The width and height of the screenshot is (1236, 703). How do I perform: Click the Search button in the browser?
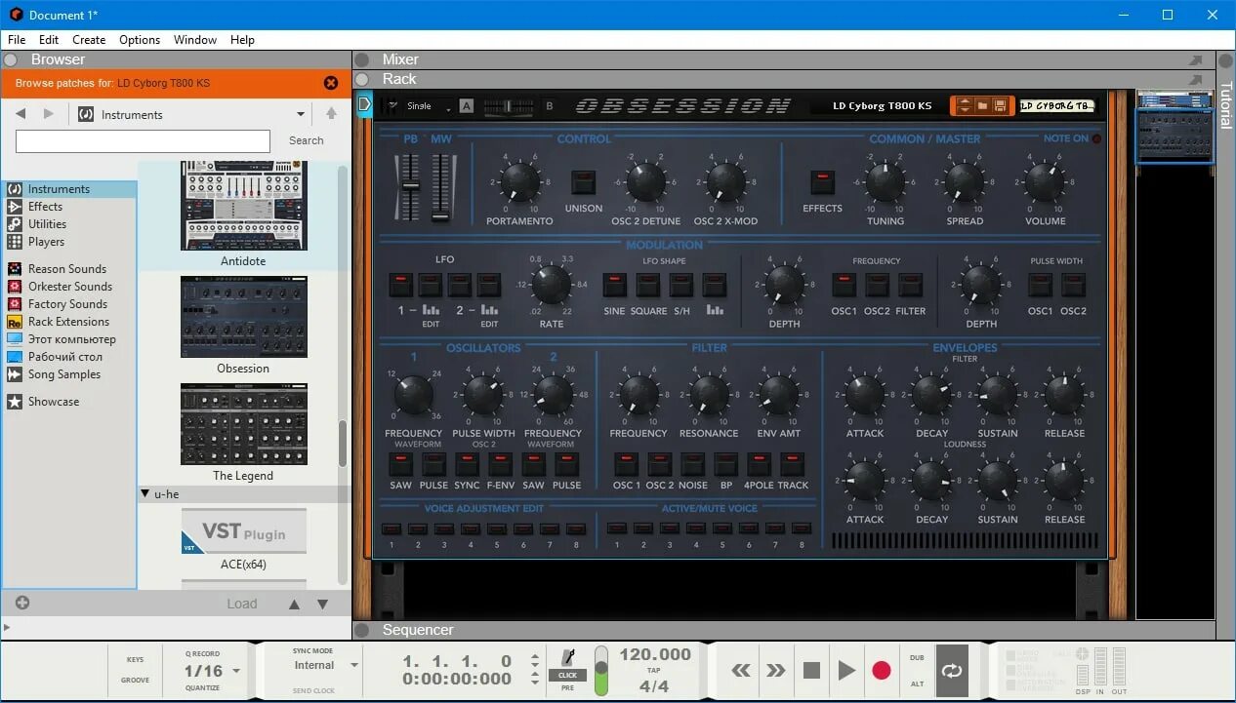(x=306, y=140)
